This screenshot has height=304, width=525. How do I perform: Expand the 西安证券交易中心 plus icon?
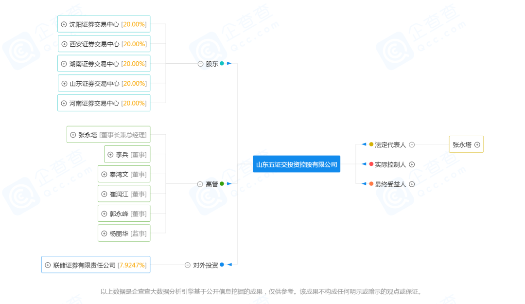(x=64, y=44)
